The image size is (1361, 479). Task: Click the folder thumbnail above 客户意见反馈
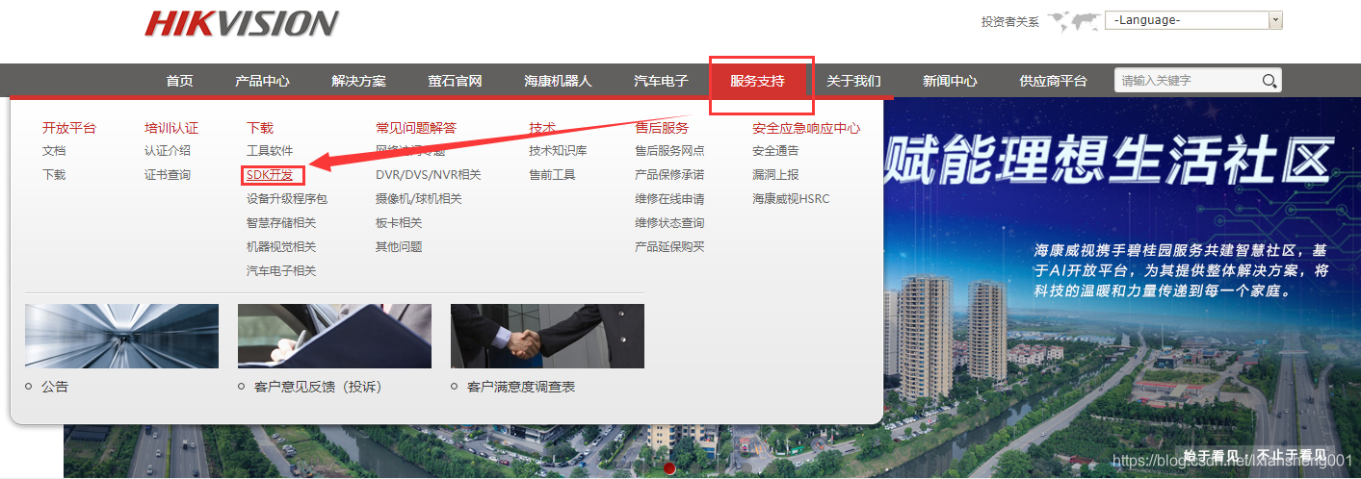coord(334,336)
